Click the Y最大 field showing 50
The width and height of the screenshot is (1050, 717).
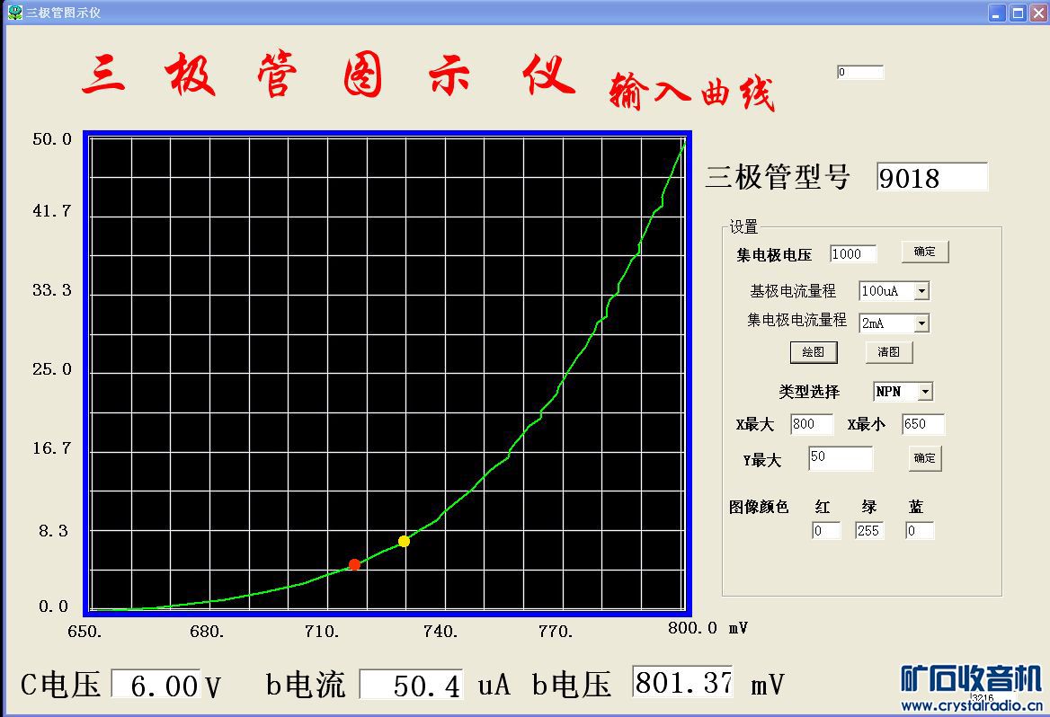pyautogui.click(x=841, y=458)
